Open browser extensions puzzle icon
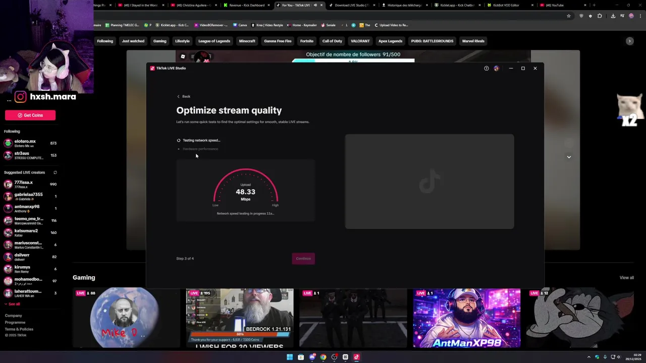The height and width of the screenshot is (363, 646). (x=600, y=16)
